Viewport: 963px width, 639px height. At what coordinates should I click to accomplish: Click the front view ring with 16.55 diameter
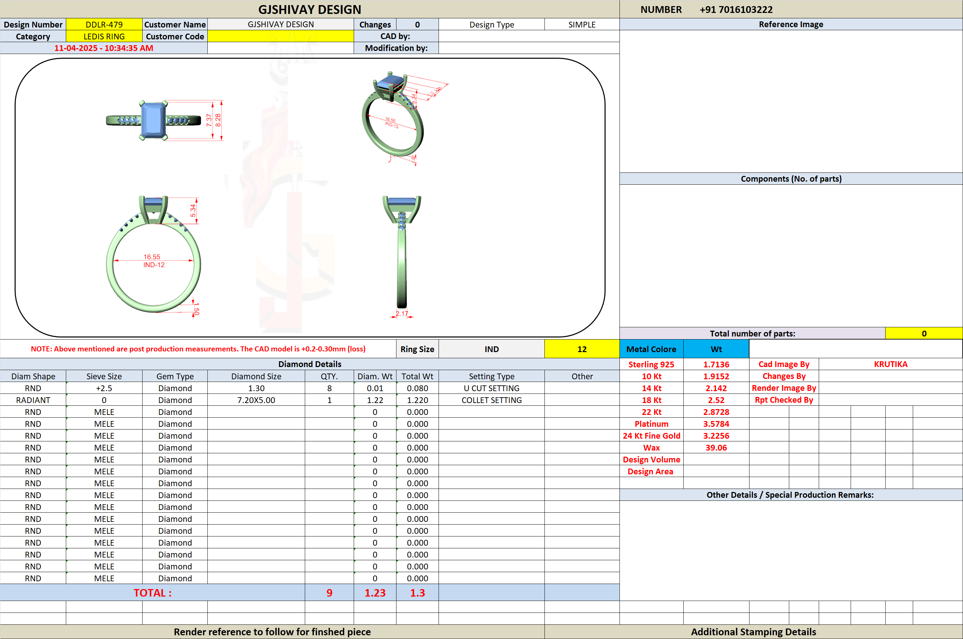(x=153, y=254)
